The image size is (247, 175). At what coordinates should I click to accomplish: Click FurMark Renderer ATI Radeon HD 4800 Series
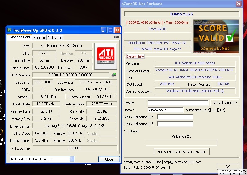[x=195, y=63]
